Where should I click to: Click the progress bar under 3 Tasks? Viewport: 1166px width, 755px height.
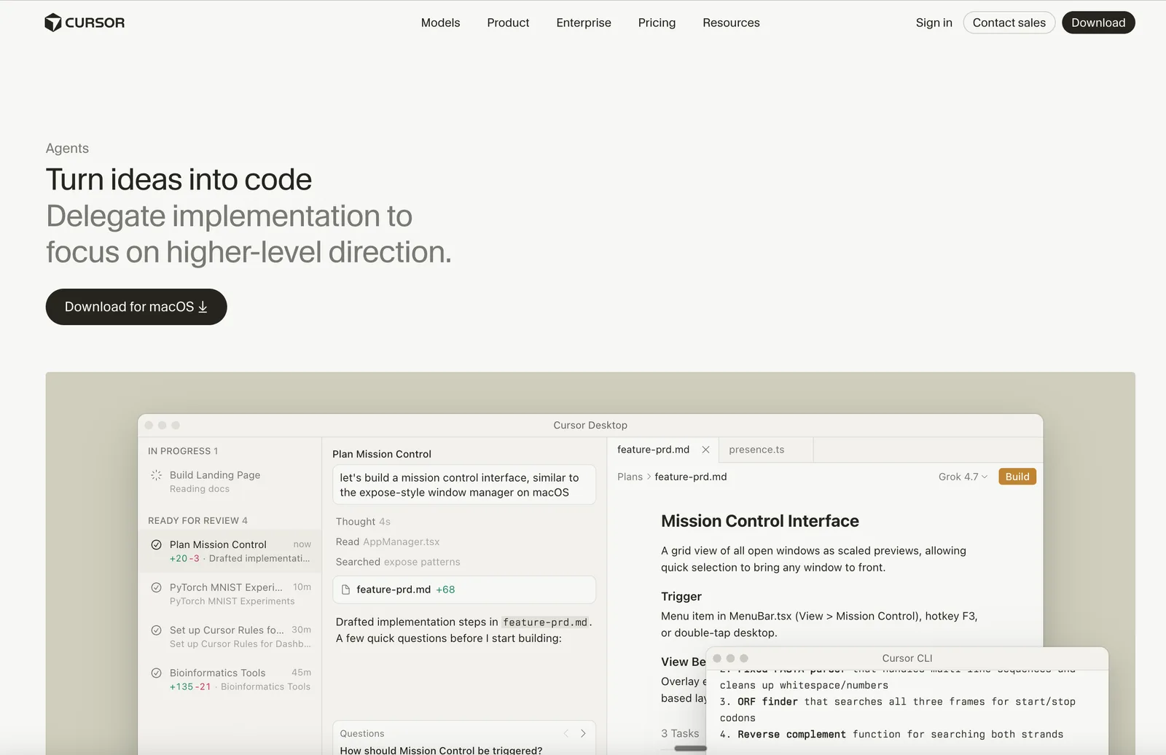pos(689,748)
